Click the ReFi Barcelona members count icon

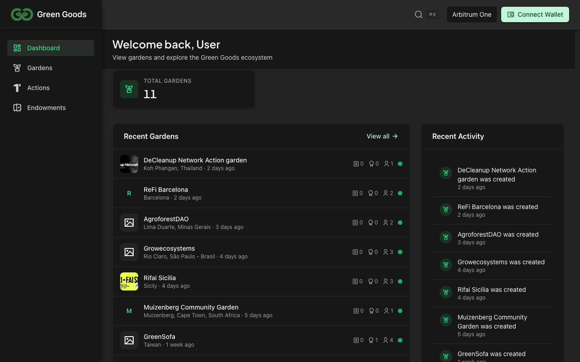click(386, 193)
